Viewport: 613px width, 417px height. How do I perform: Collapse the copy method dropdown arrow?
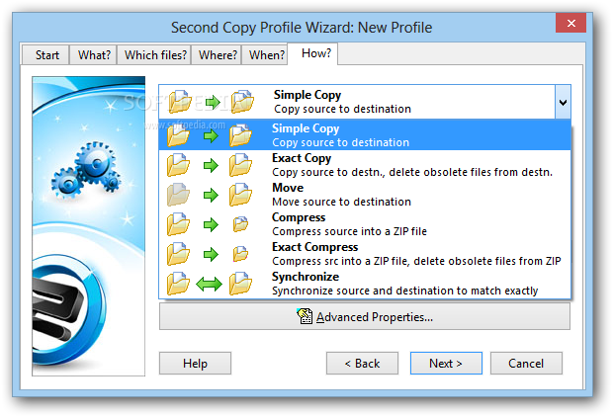tap(563, 103)
